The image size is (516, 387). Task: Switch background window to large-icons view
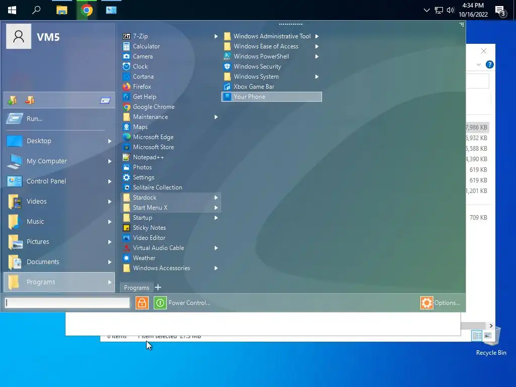488,335
